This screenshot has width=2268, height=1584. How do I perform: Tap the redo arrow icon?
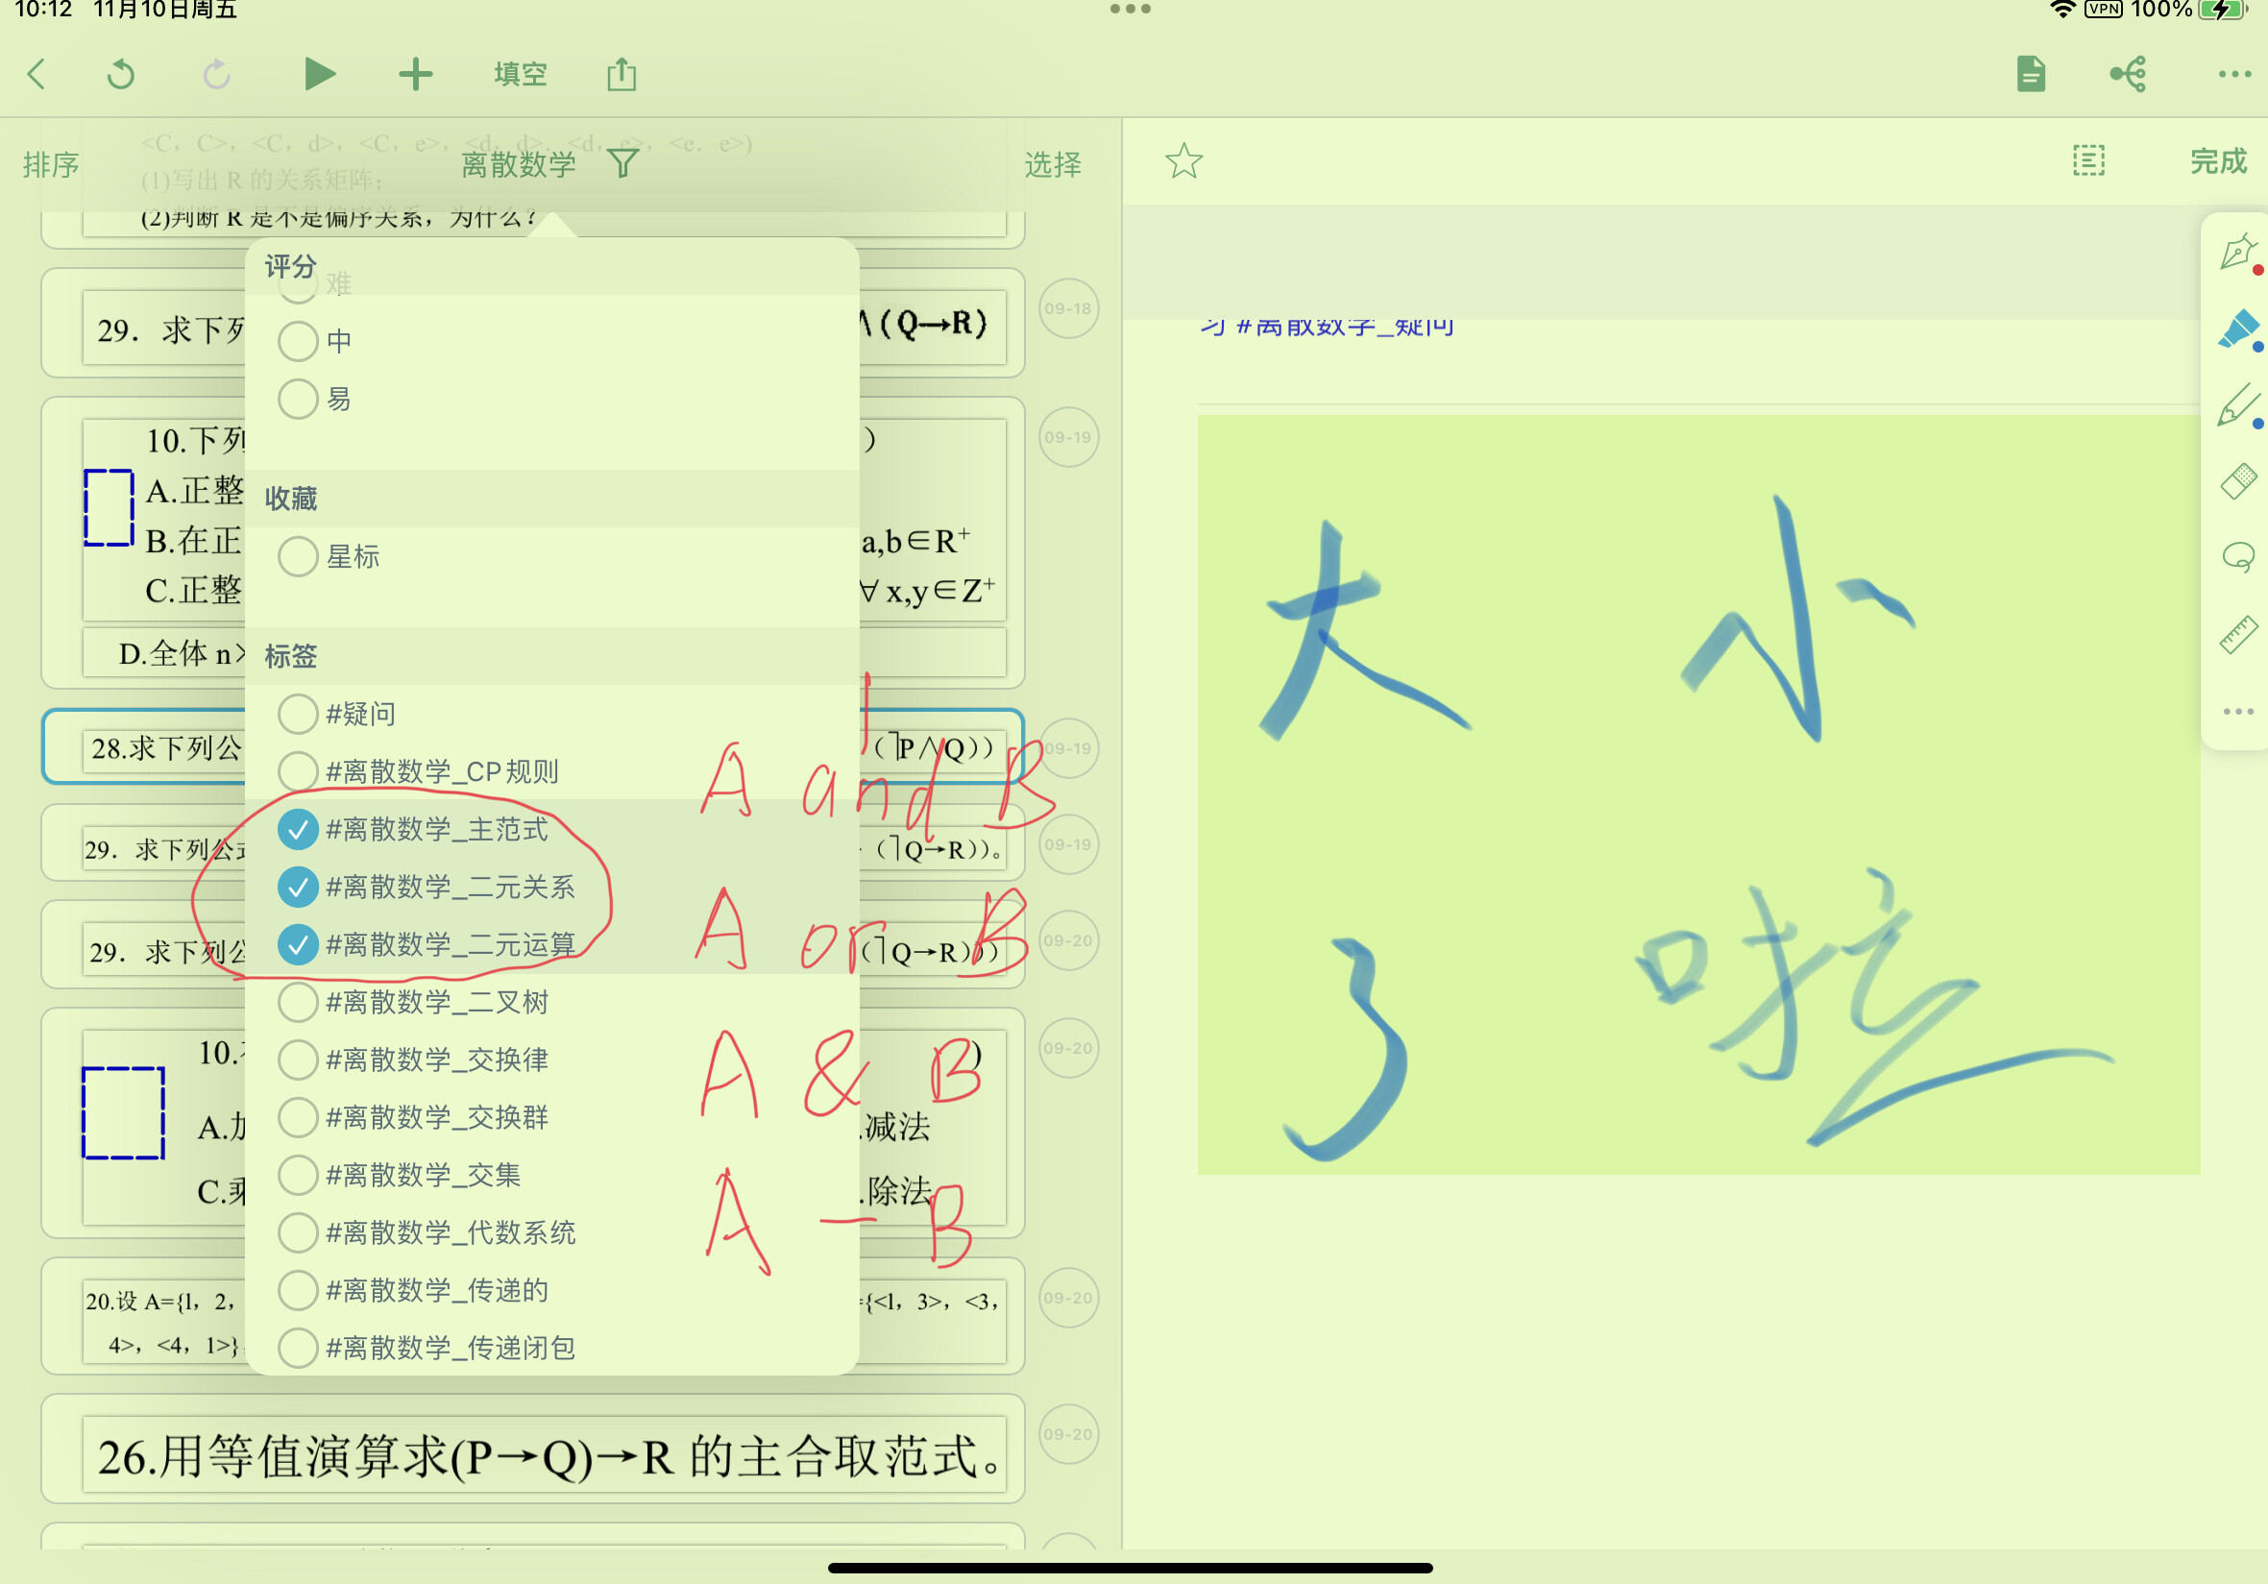point(217,74)
